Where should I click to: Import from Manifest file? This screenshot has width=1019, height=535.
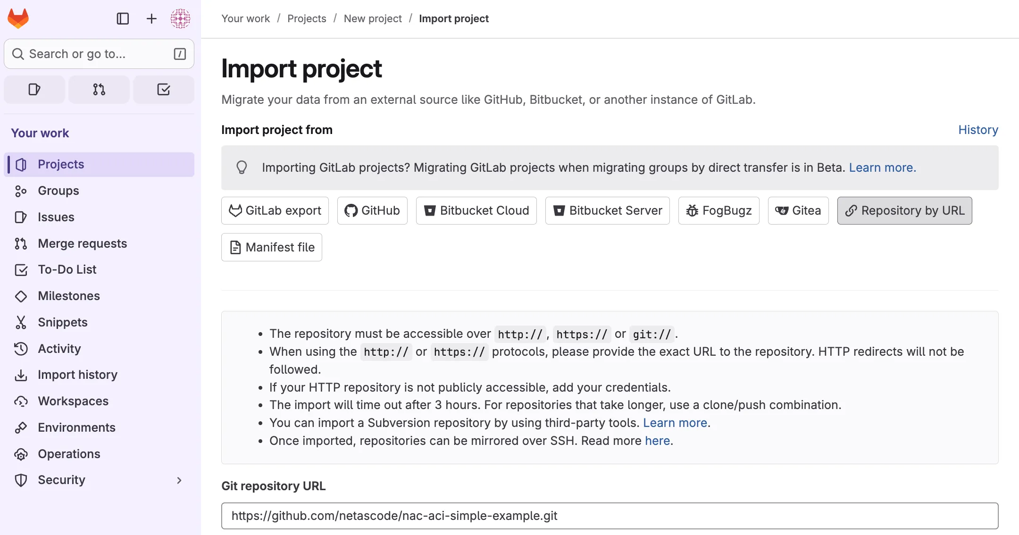point(272,247)
